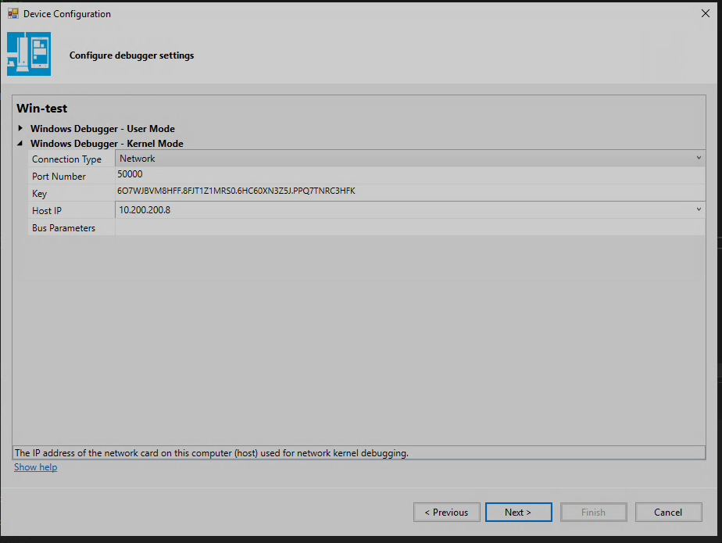Image resolution: width=722 pixels, height=543 pixels.
Task: Click the Win-test device heading
Action: click(42, 109)
